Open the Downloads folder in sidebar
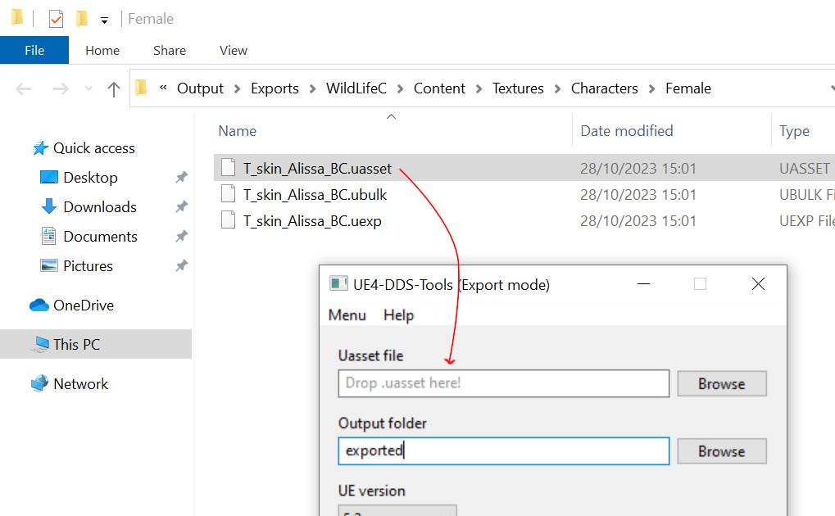 click(x=99, y=207)
